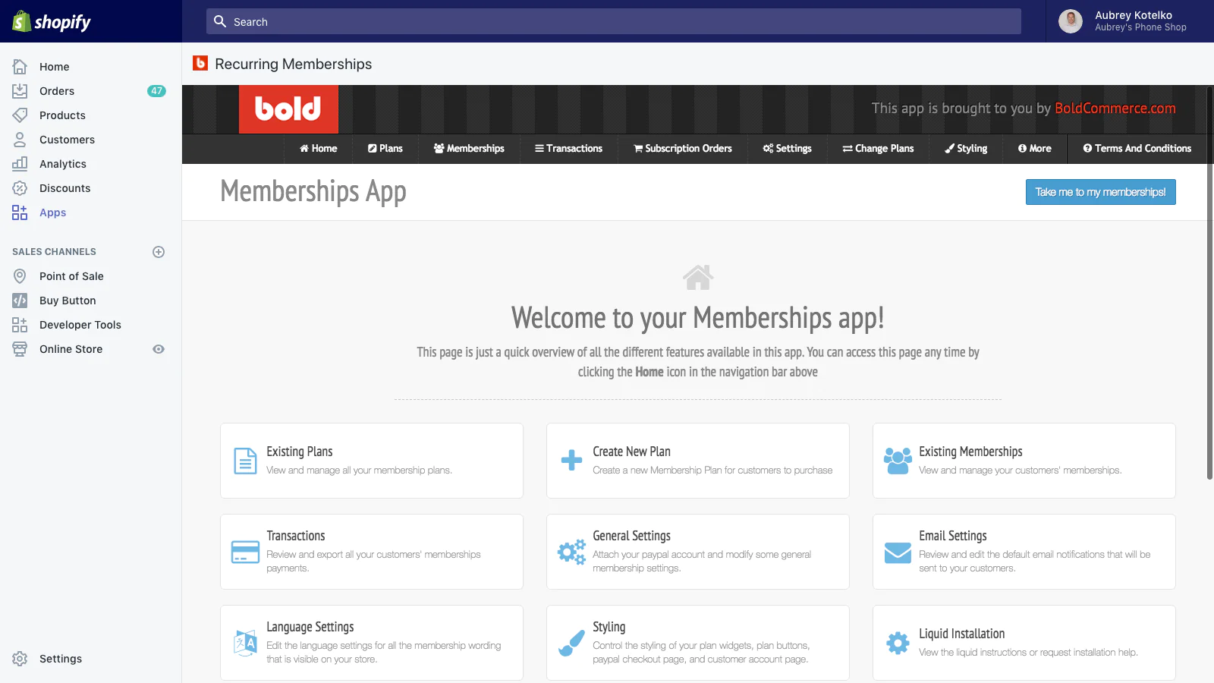Click in the Search field
1214x683 pixels.
pyautogui.click(x=613, y=22)
